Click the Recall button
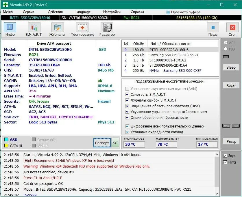The image size is (242, 197). pyautogui.click(x=231, y=85)
